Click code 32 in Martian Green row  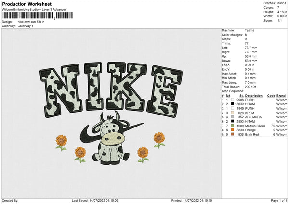click(x=273, y=126)
